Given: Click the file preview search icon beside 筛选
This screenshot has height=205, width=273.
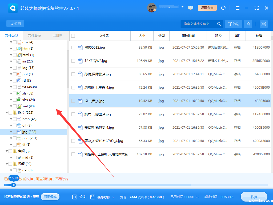Looking at the screenshot, I should point(248,24).
